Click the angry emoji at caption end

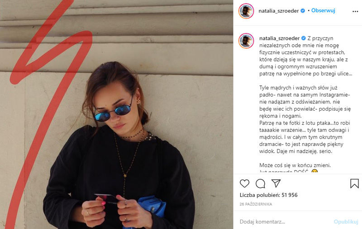tap(314, 171)
